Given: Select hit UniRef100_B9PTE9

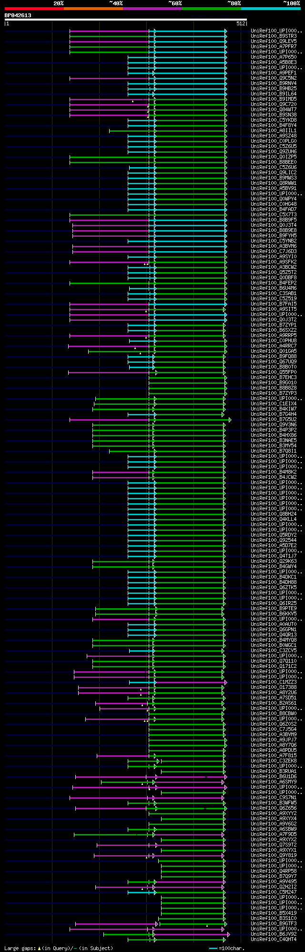Looking at the screenshot, I should [274, 609].
